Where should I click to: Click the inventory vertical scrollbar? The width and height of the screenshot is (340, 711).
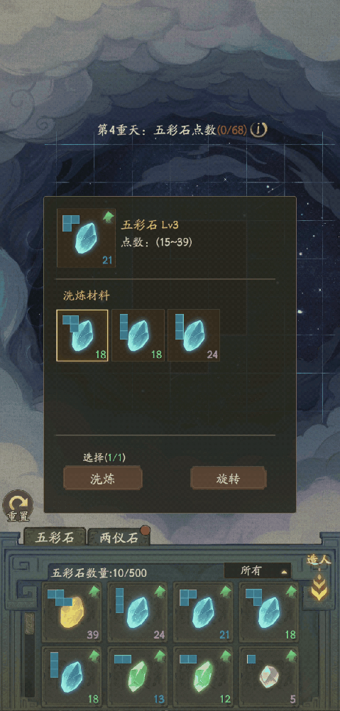tap(30, 655)
